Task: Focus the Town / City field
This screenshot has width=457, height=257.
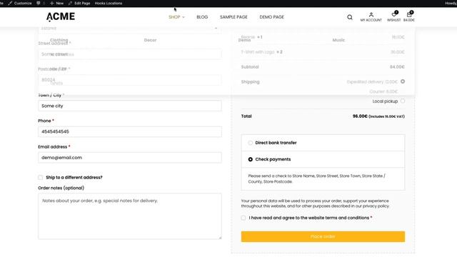Action: 130,106
